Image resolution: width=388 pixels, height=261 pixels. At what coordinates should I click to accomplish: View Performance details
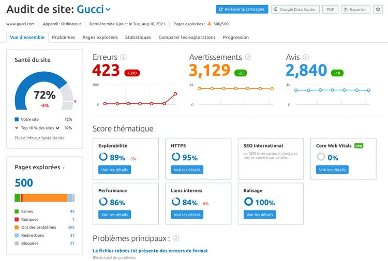pyautogui.click(x=114, y=215)
